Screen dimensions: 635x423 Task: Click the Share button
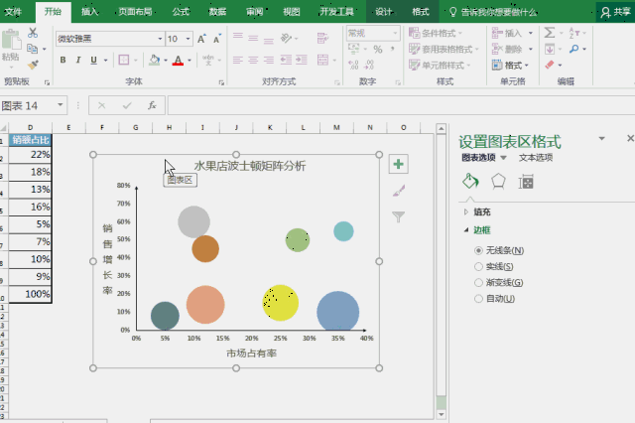[615, 12]
